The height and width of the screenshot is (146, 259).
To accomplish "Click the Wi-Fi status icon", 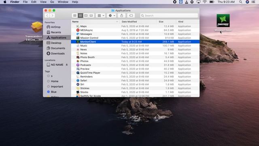I will click(x=205, y=2).
